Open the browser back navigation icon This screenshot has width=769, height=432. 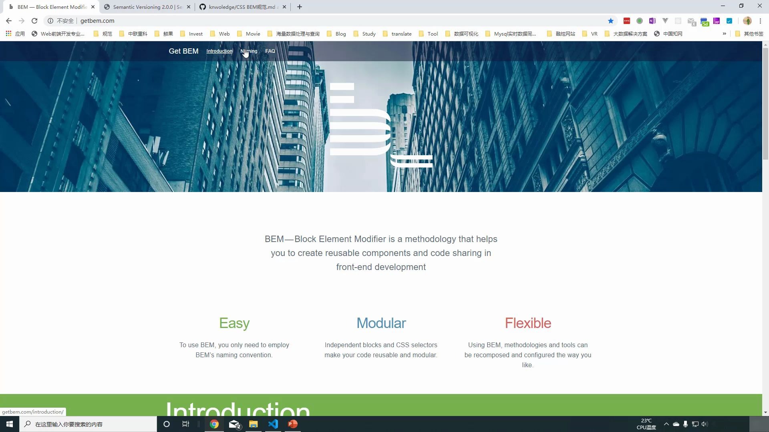[9, 20]
